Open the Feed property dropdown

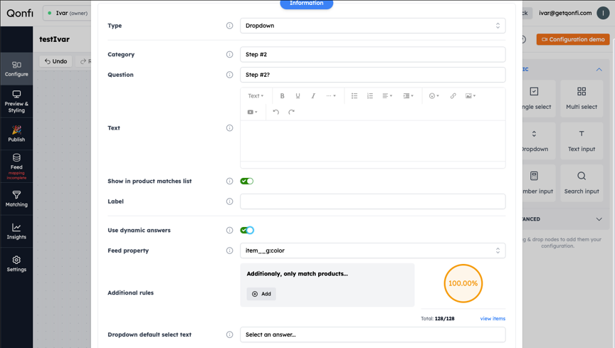372,251
